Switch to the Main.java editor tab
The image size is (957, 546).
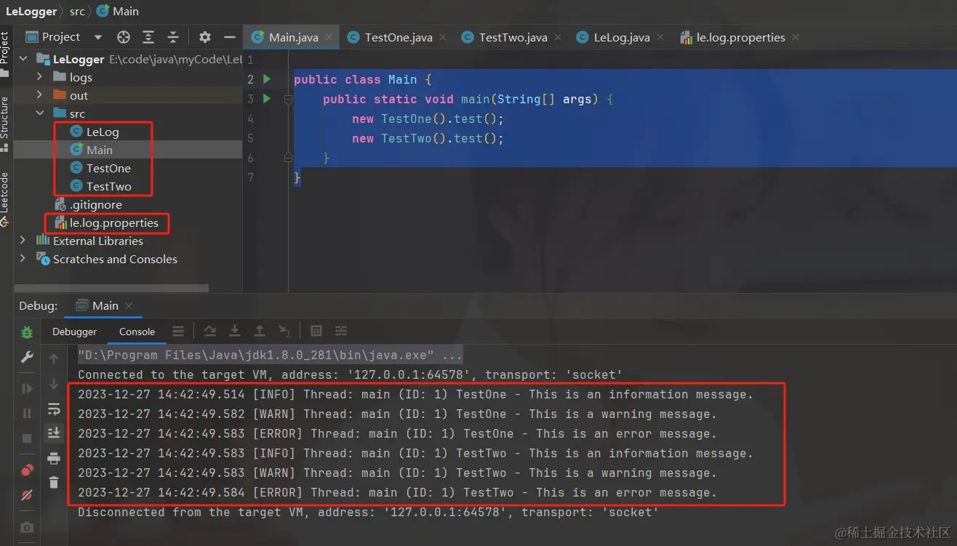292,37
